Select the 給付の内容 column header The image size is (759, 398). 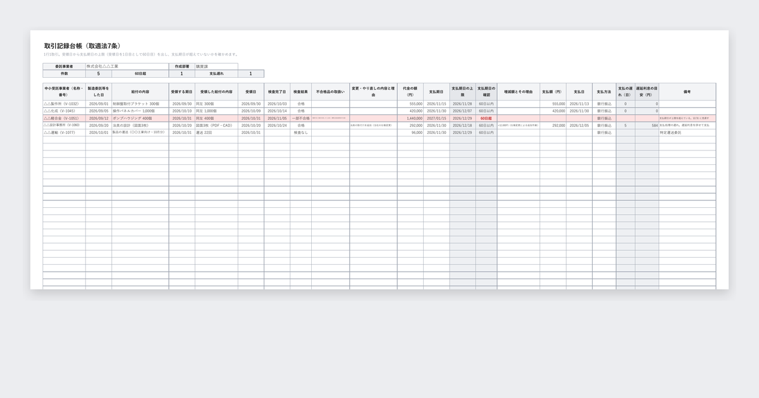pyautogui.click(x=140, y=92)
